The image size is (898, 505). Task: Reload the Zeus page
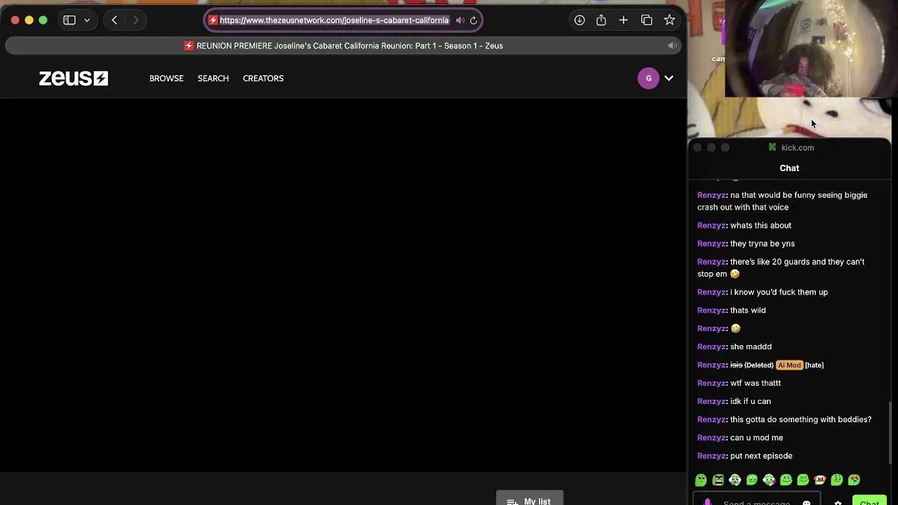pos(474,20)
